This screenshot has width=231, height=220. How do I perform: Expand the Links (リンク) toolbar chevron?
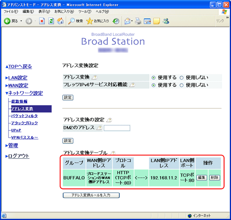[227, 18]
